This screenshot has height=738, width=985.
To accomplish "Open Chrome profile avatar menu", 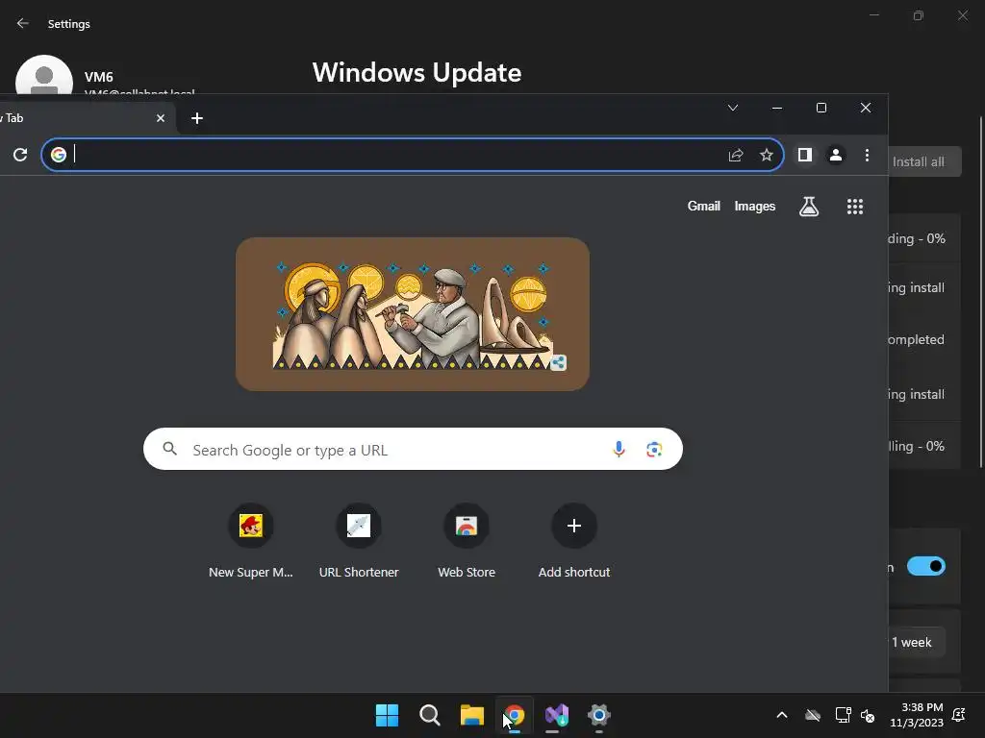I will 836,155.
